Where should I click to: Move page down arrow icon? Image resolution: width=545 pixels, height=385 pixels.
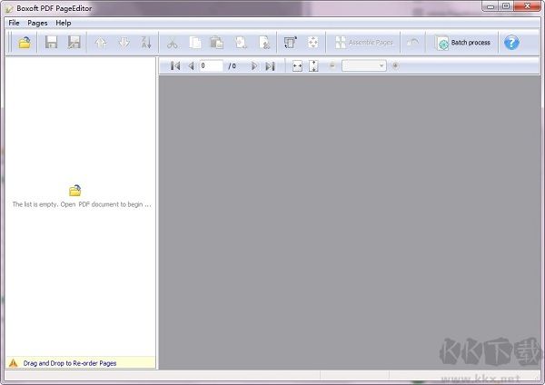(124, 43)
